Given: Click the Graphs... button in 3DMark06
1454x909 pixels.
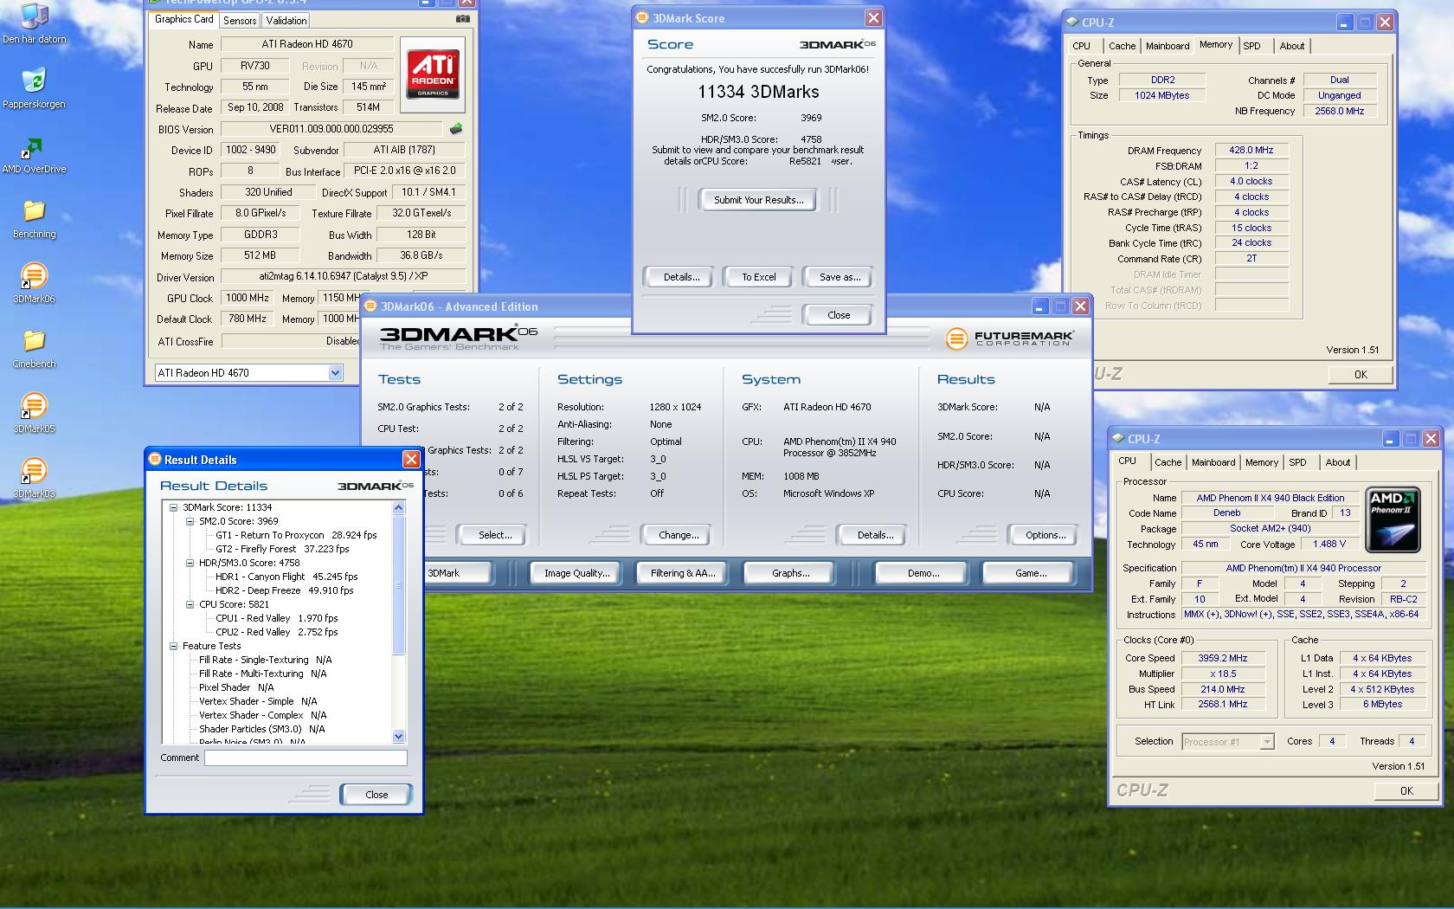Looking at the screenshot, I should [x=790, y=573].
